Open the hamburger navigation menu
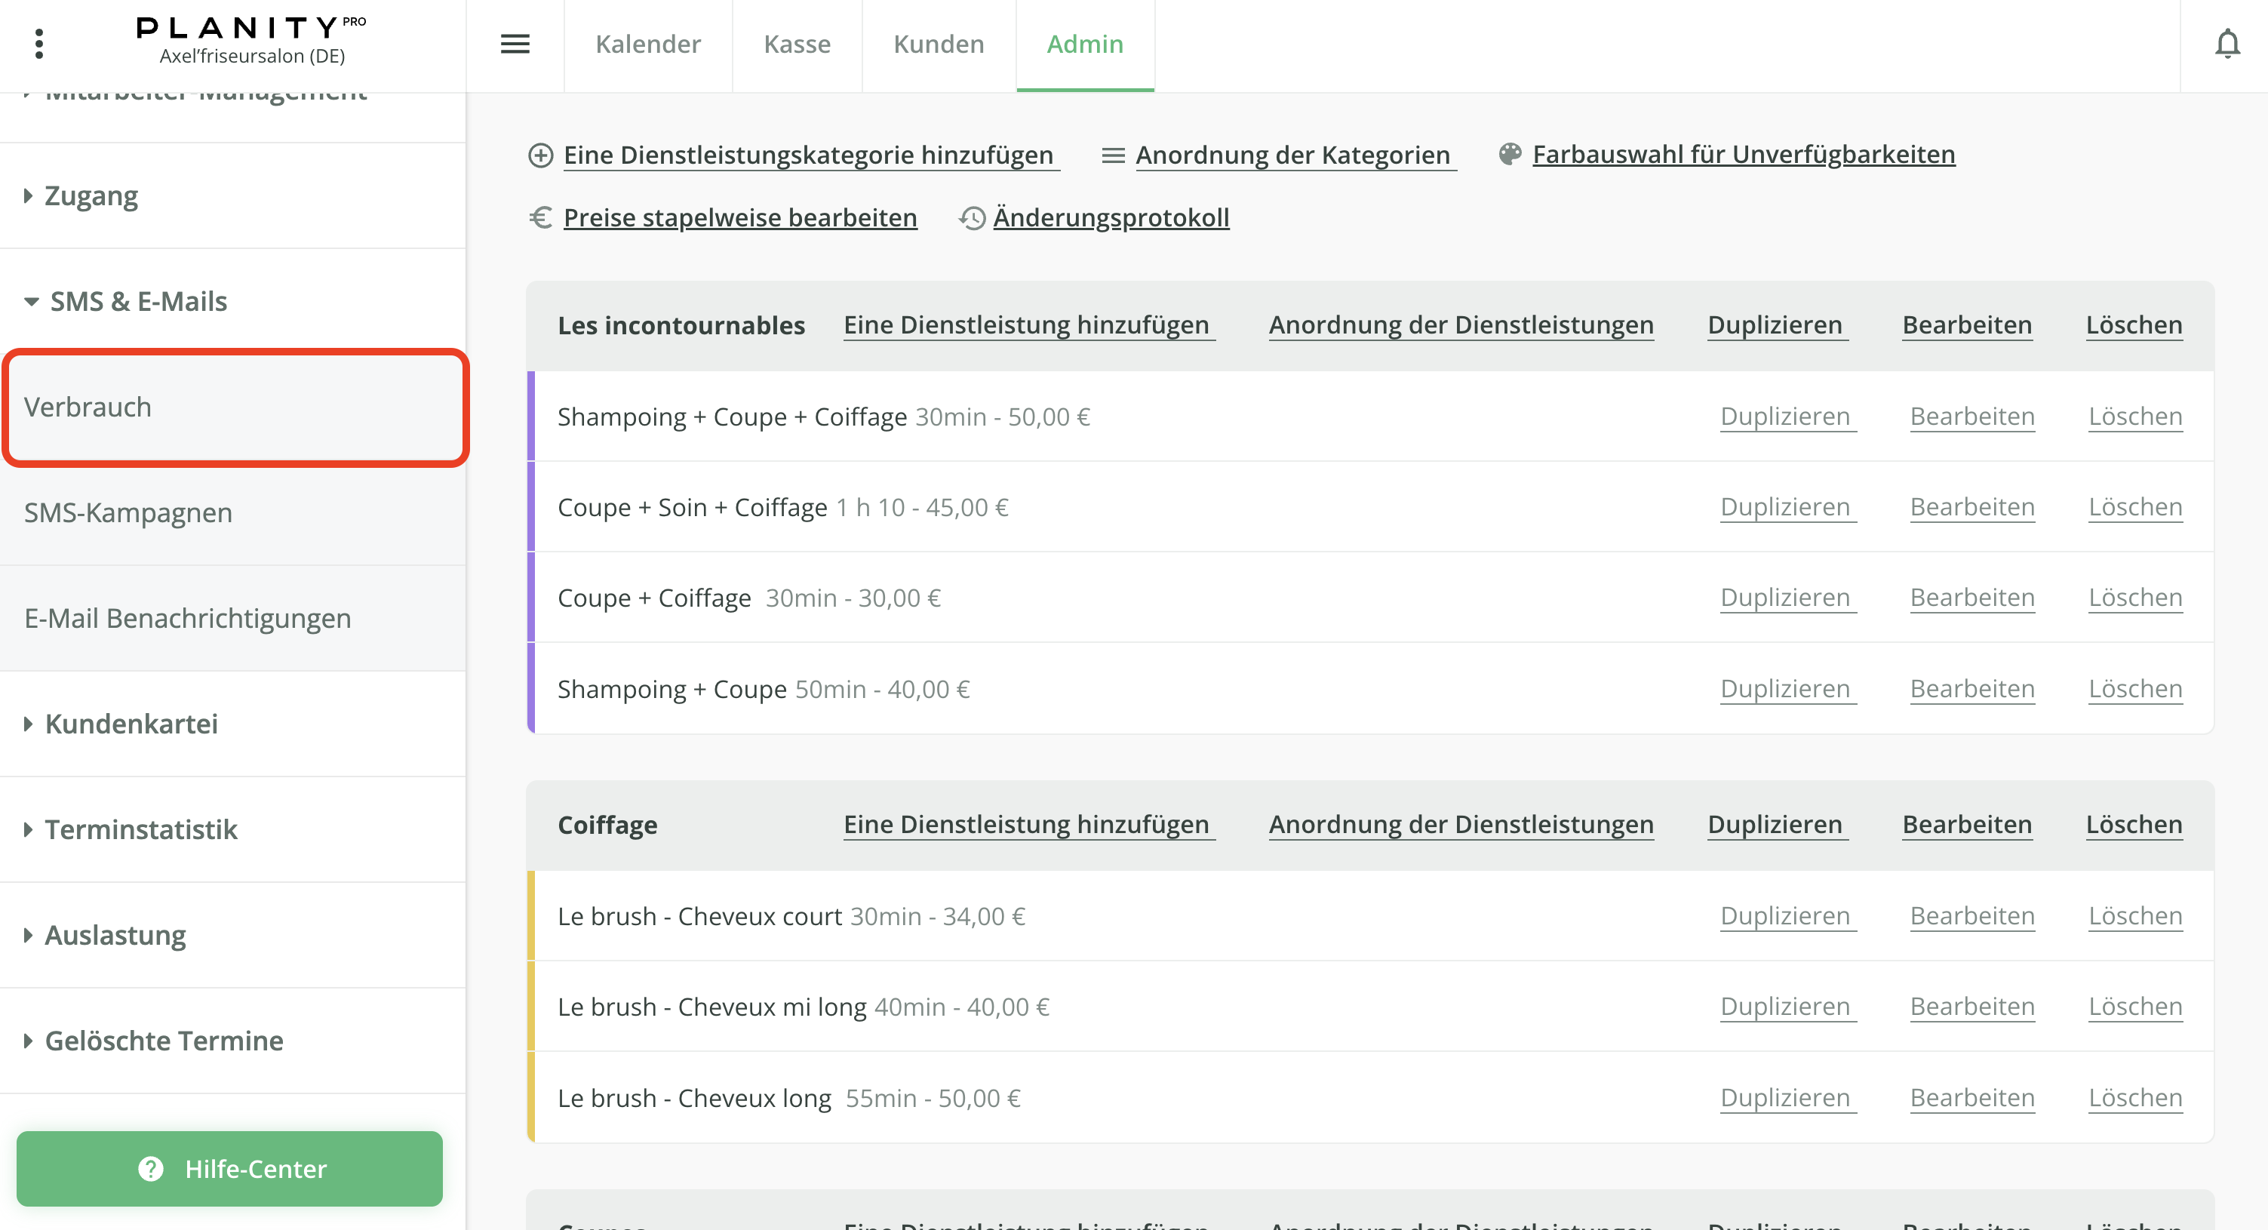Image resolution: width=2268 pixels, height=1230 pixels. pos(515,44)
